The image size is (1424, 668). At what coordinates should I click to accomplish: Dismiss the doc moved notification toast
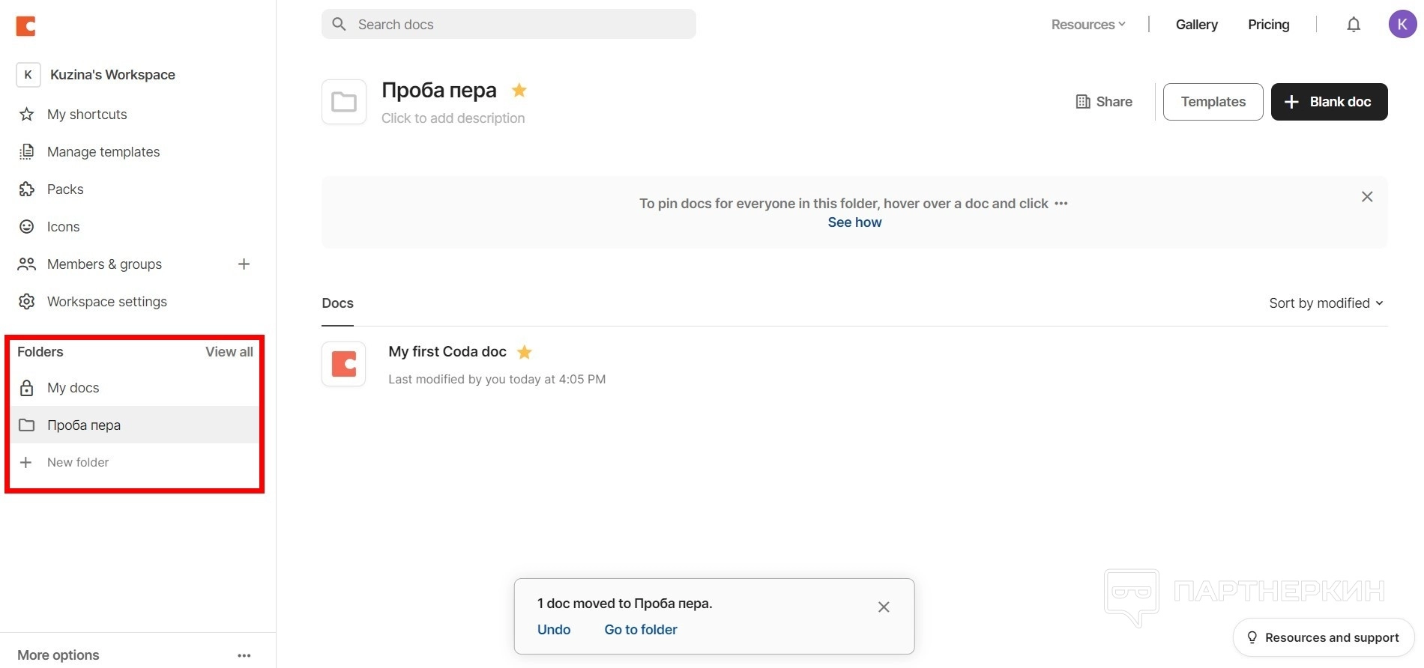pos(884,607)
